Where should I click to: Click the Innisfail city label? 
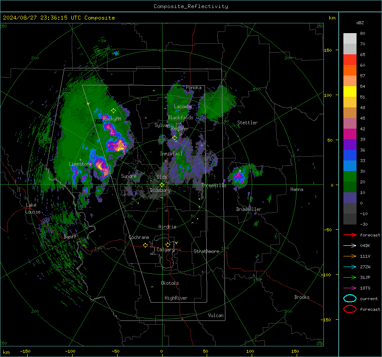(x=171, y=154)
